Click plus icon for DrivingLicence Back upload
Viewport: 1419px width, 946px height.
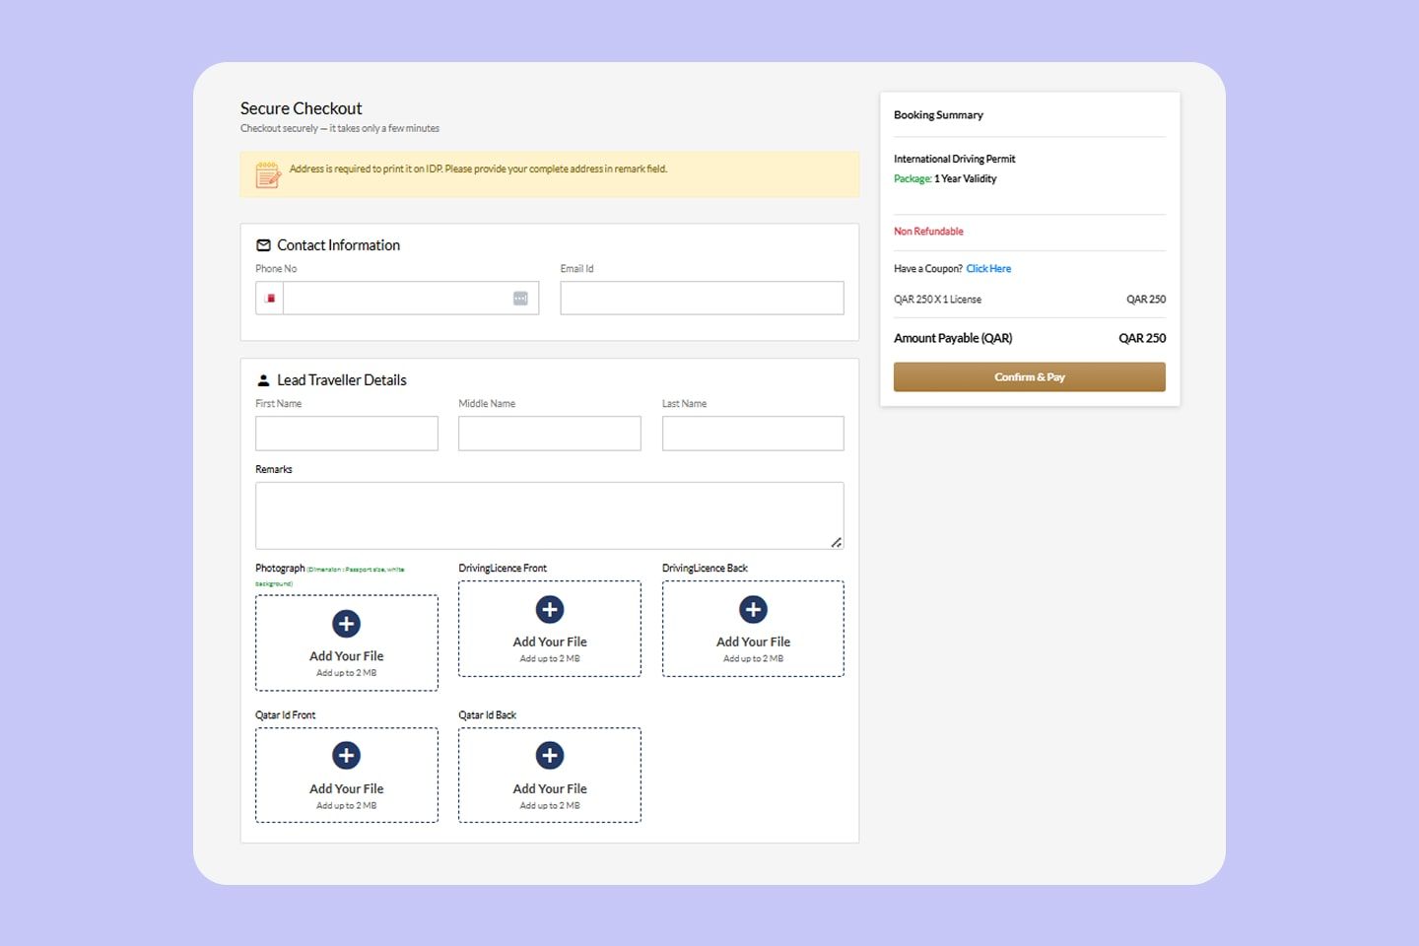click(753, 609)
